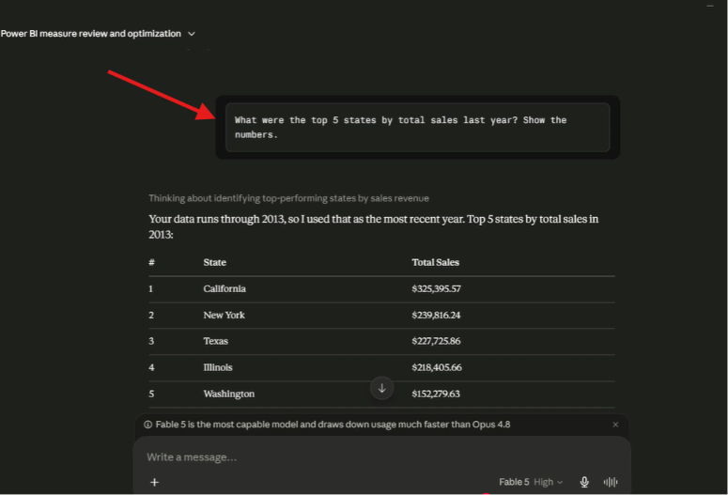Click the '$227,725.86' value
Screen dimensions: 728x495
coord(436,341)
